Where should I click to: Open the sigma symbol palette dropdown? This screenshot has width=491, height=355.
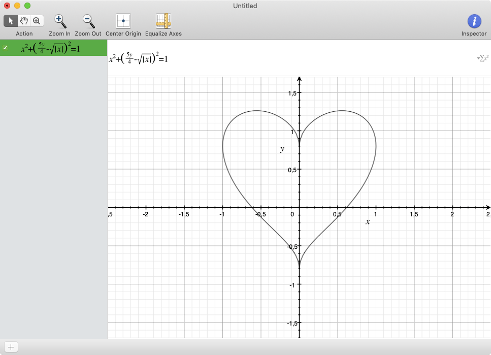click(482, 58)
